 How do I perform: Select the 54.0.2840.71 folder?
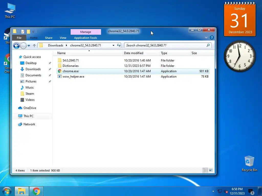(71, 60)
